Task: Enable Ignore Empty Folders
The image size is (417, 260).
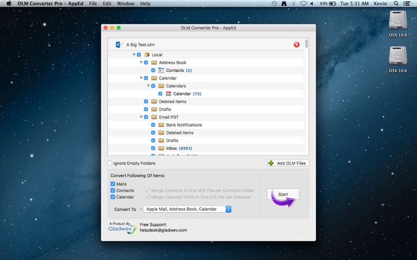Action: pos(110,163)
